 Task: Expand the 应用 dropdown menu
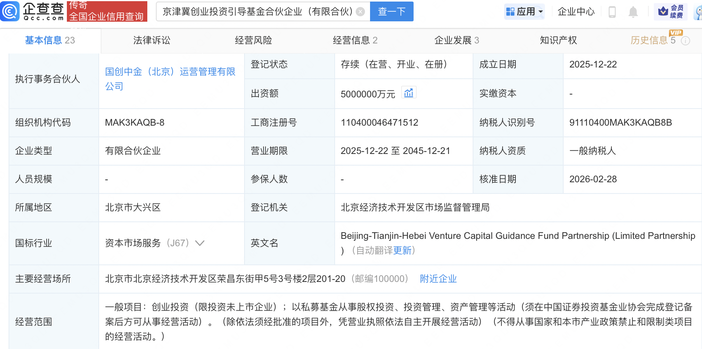pyautogui.click(x=524, y=12)
